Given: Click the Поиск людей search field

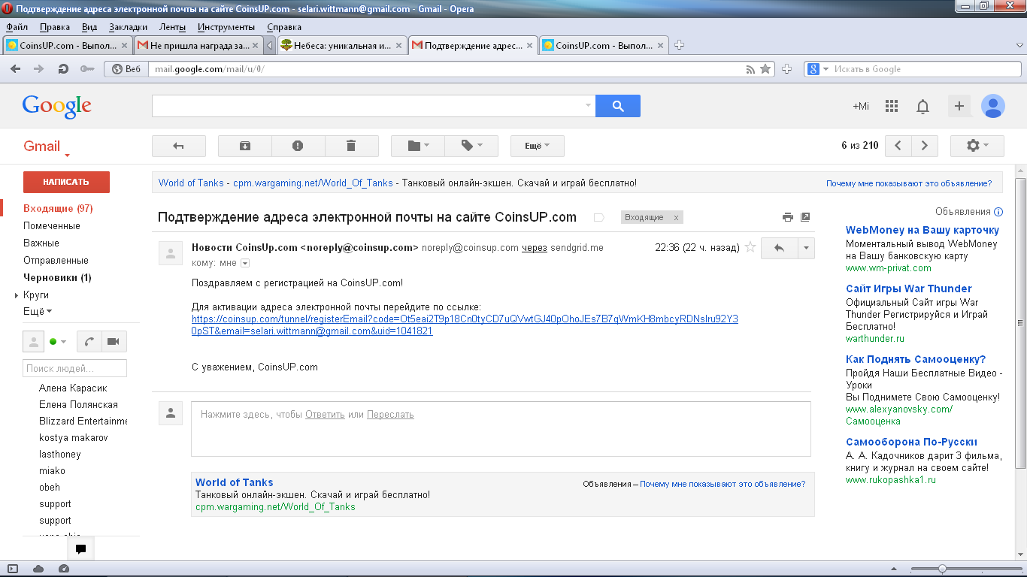Looking at the screenshot, I should pyautogui.click(x=74, y=368).
